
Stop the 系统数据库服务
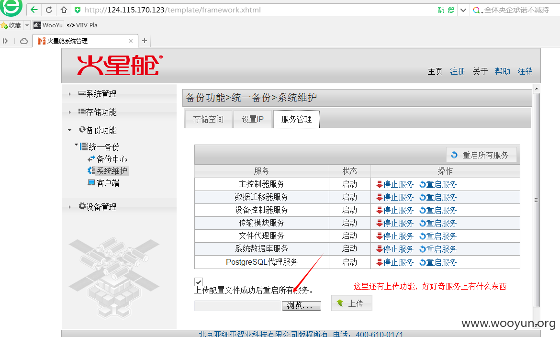(x=395, y=249)
